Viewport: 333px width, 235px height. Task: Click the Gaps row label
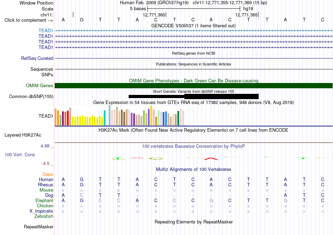tap(48, 174)
